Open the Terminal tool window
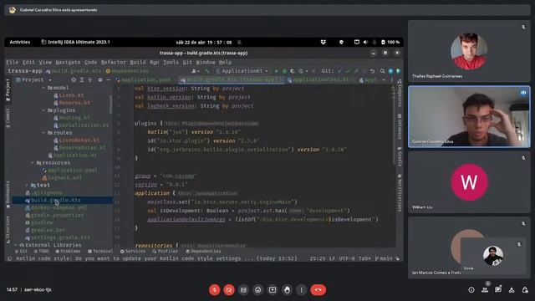535x301 pixels. [100, 251]
